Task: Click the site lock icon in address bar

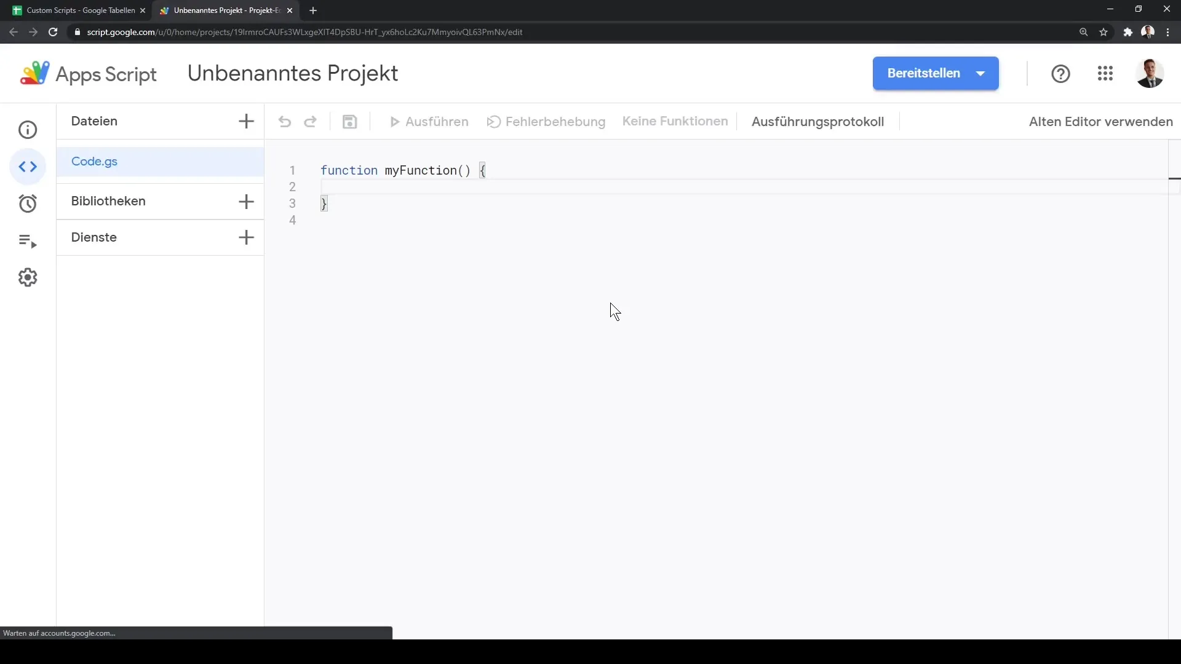Action: click(77, 32)
